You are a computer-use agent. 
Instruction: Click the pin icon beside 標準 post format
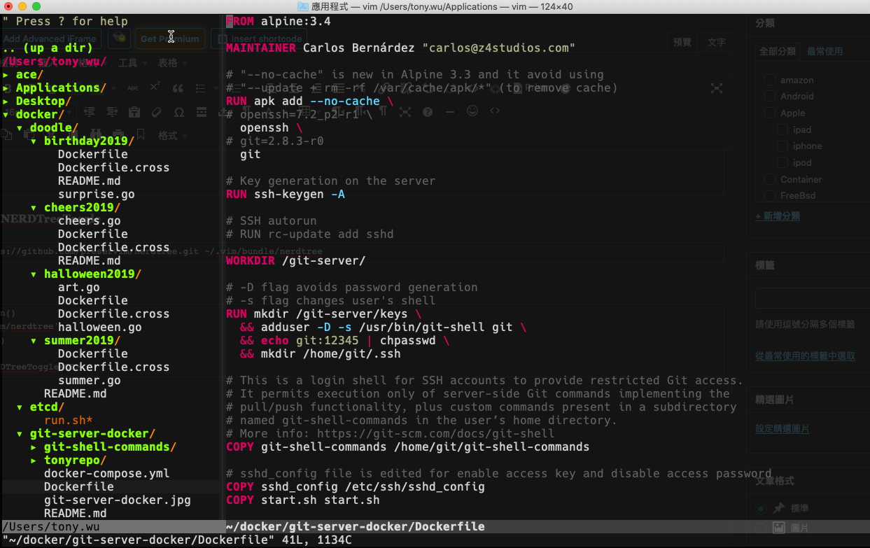pos(779,508)
